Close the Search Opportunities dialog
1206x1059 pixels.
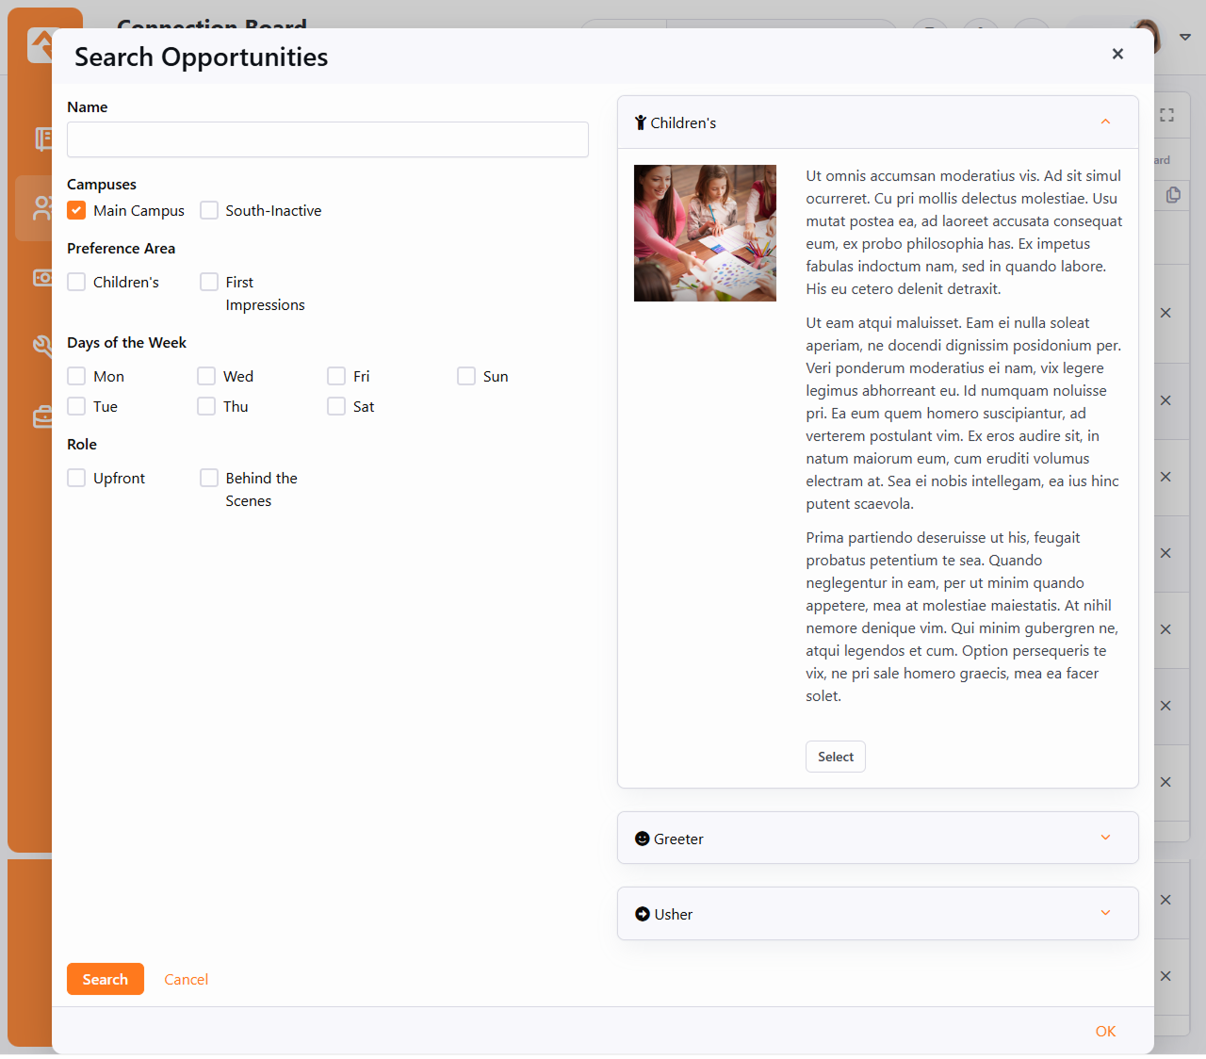tap(1117, 54)
